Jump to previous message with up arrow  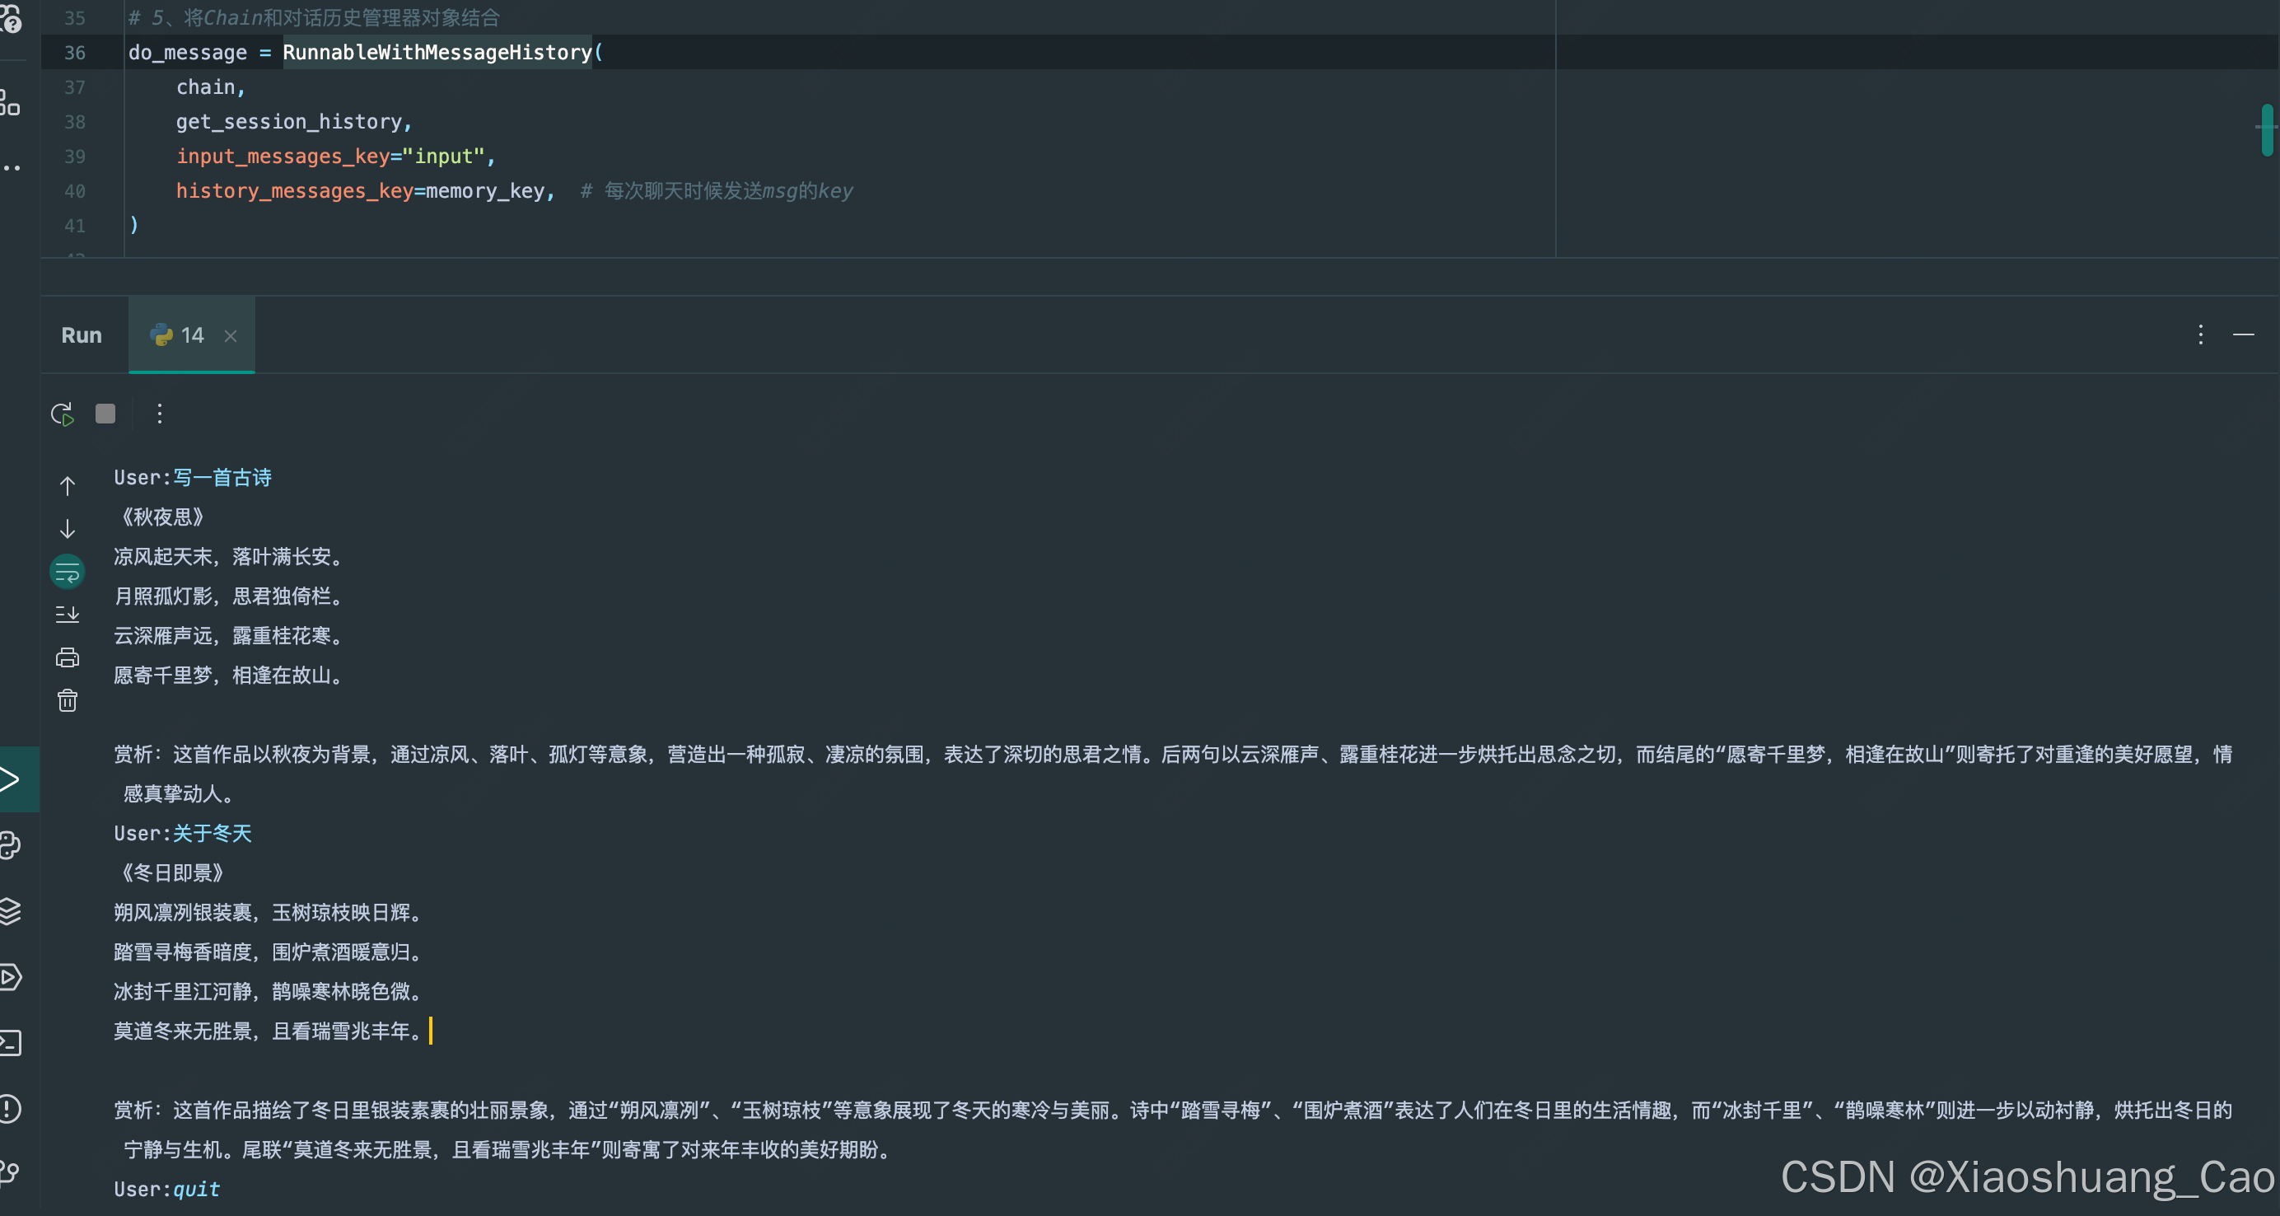[68, 486]
